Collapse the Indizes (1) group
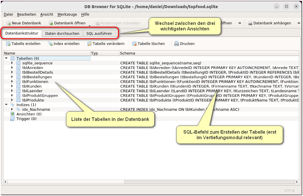 tap(6, 105)
